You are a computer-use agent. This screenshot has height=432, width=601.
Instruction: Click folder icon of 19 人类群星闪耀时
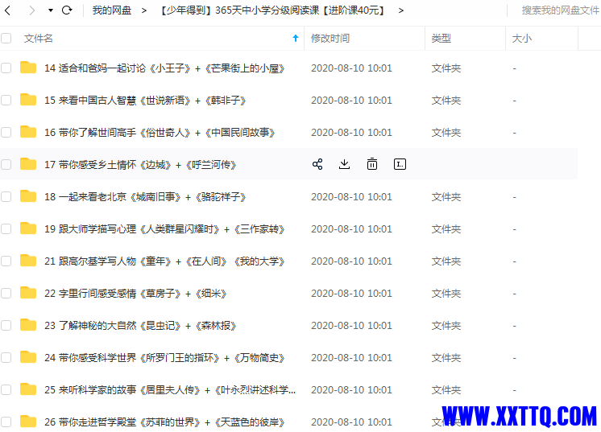click(28, 228)
